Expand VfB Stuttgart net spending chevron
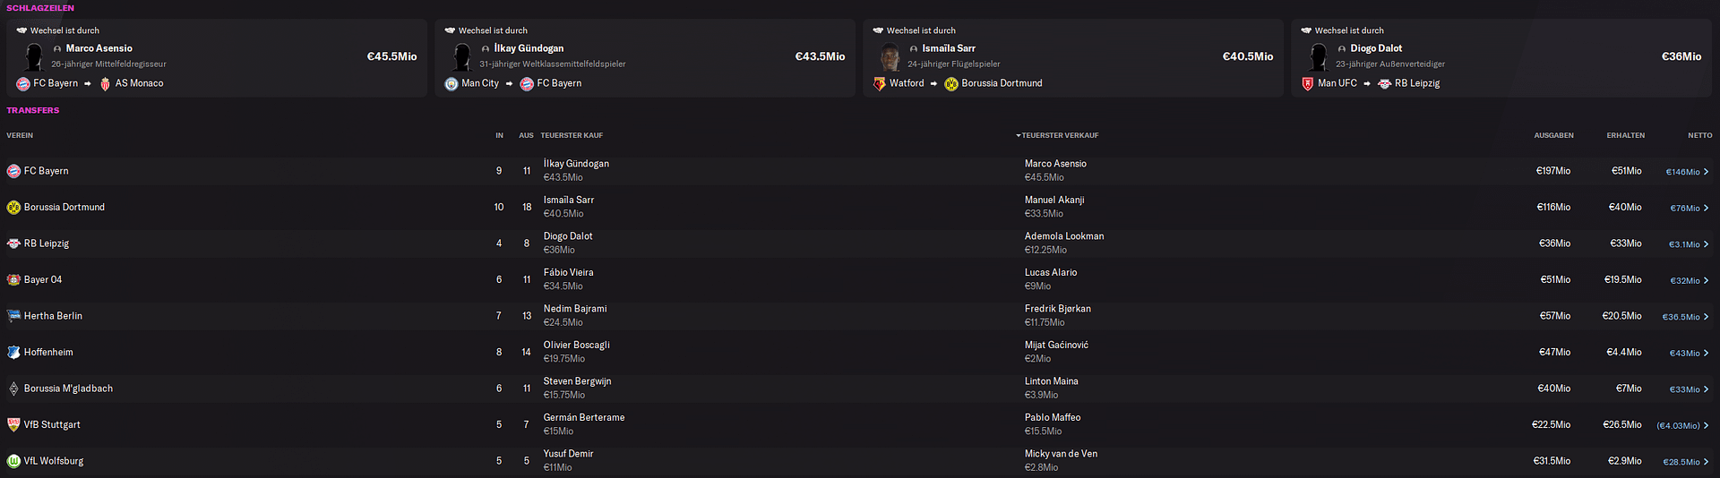The width and height of the screenshot is (1720, 478). pos(1706,425)
